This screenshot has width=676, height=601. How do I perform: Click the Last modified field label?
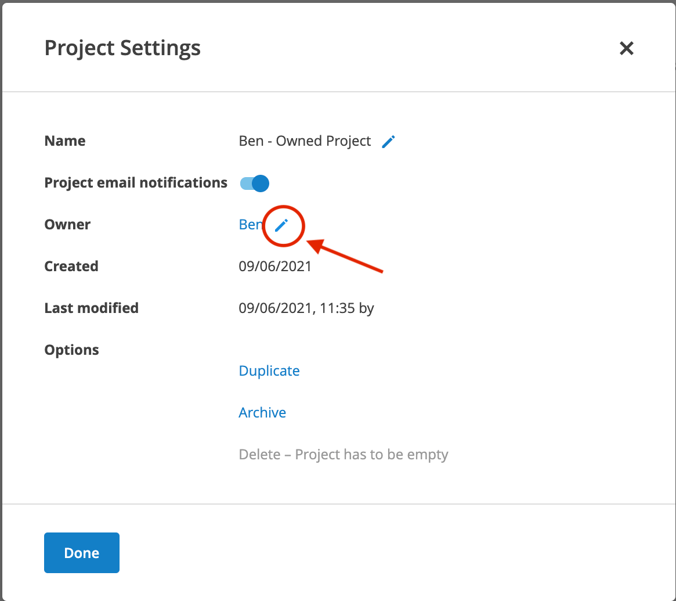coord(92,308)
